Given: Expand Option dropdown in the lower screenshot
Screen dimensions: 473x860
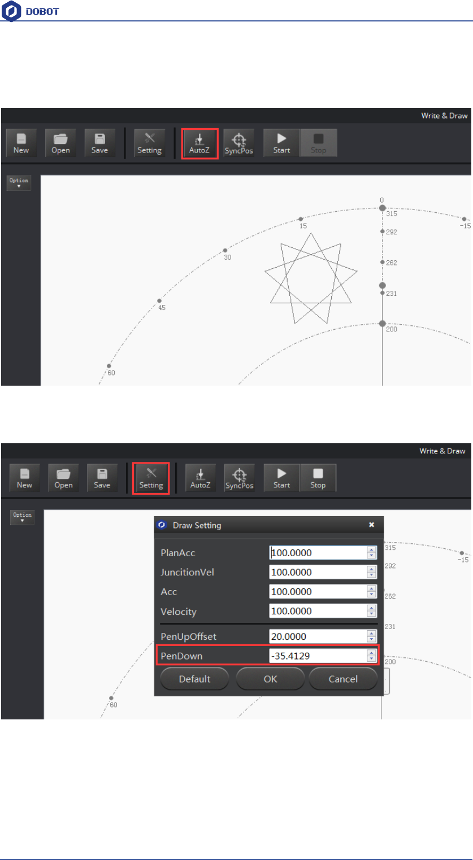Looking at the screenshot, I should [x=22, y=517].
